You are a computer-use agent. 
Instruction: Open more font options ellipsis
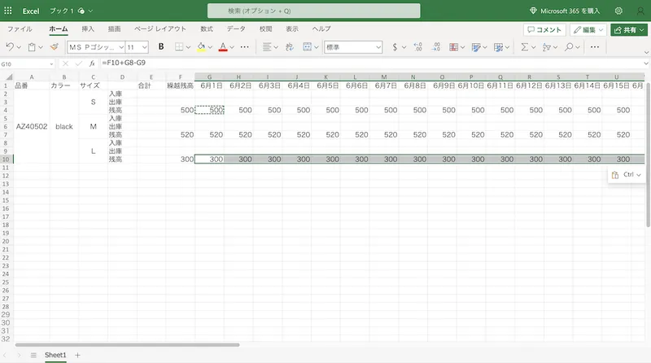point(245,47)
